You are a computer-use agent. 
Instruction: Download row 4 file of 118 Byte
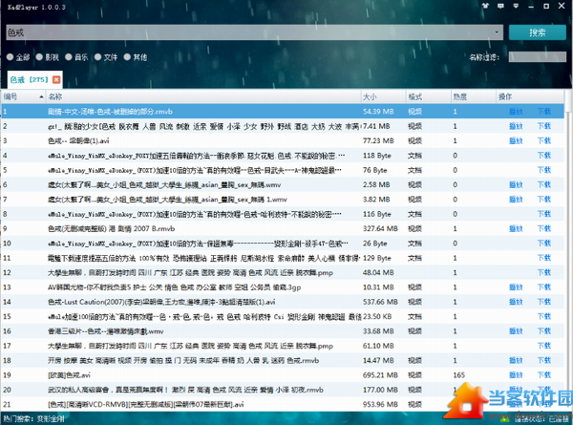tap(544, 156)
